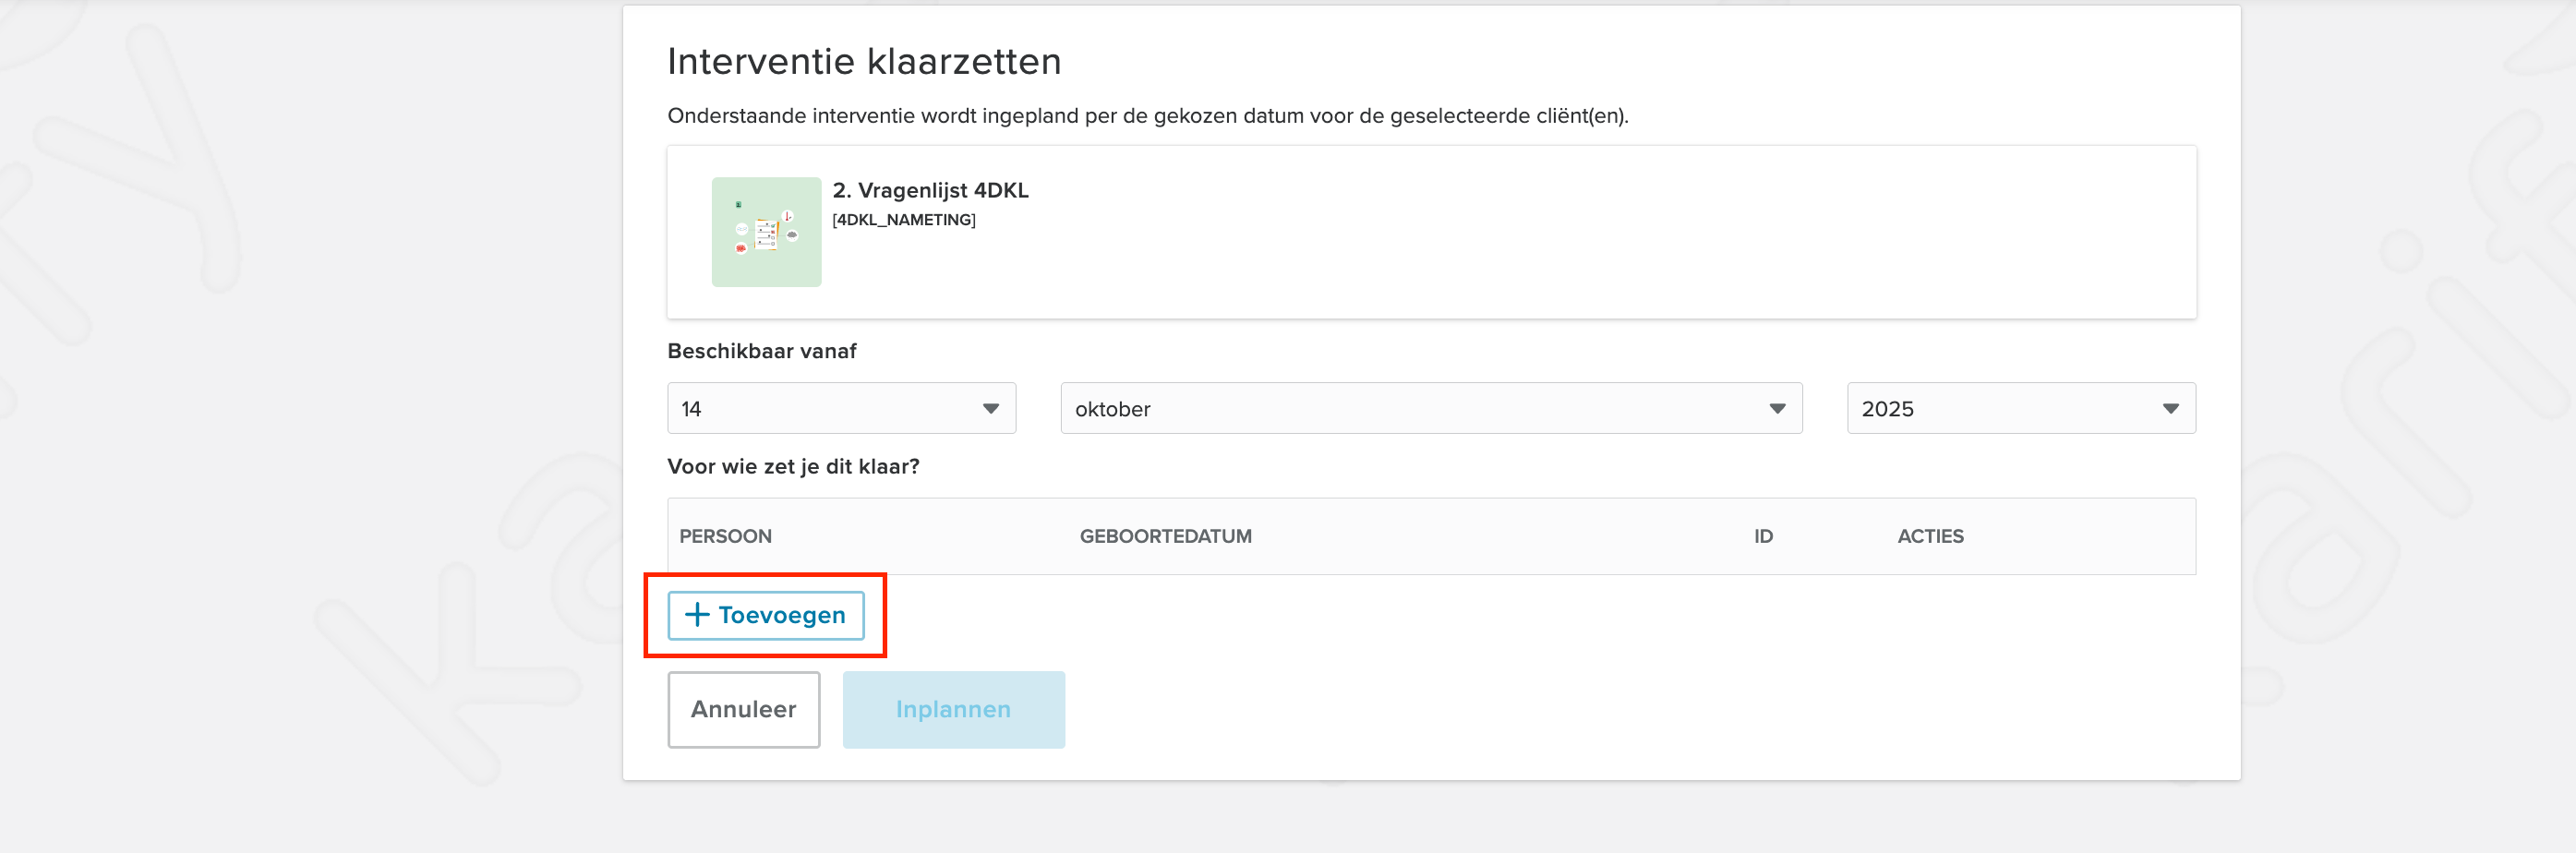This screenshot has height=853, width=2576.
Task: Click the arrow icon of the oktober selector
Action: pos(1776,409)
